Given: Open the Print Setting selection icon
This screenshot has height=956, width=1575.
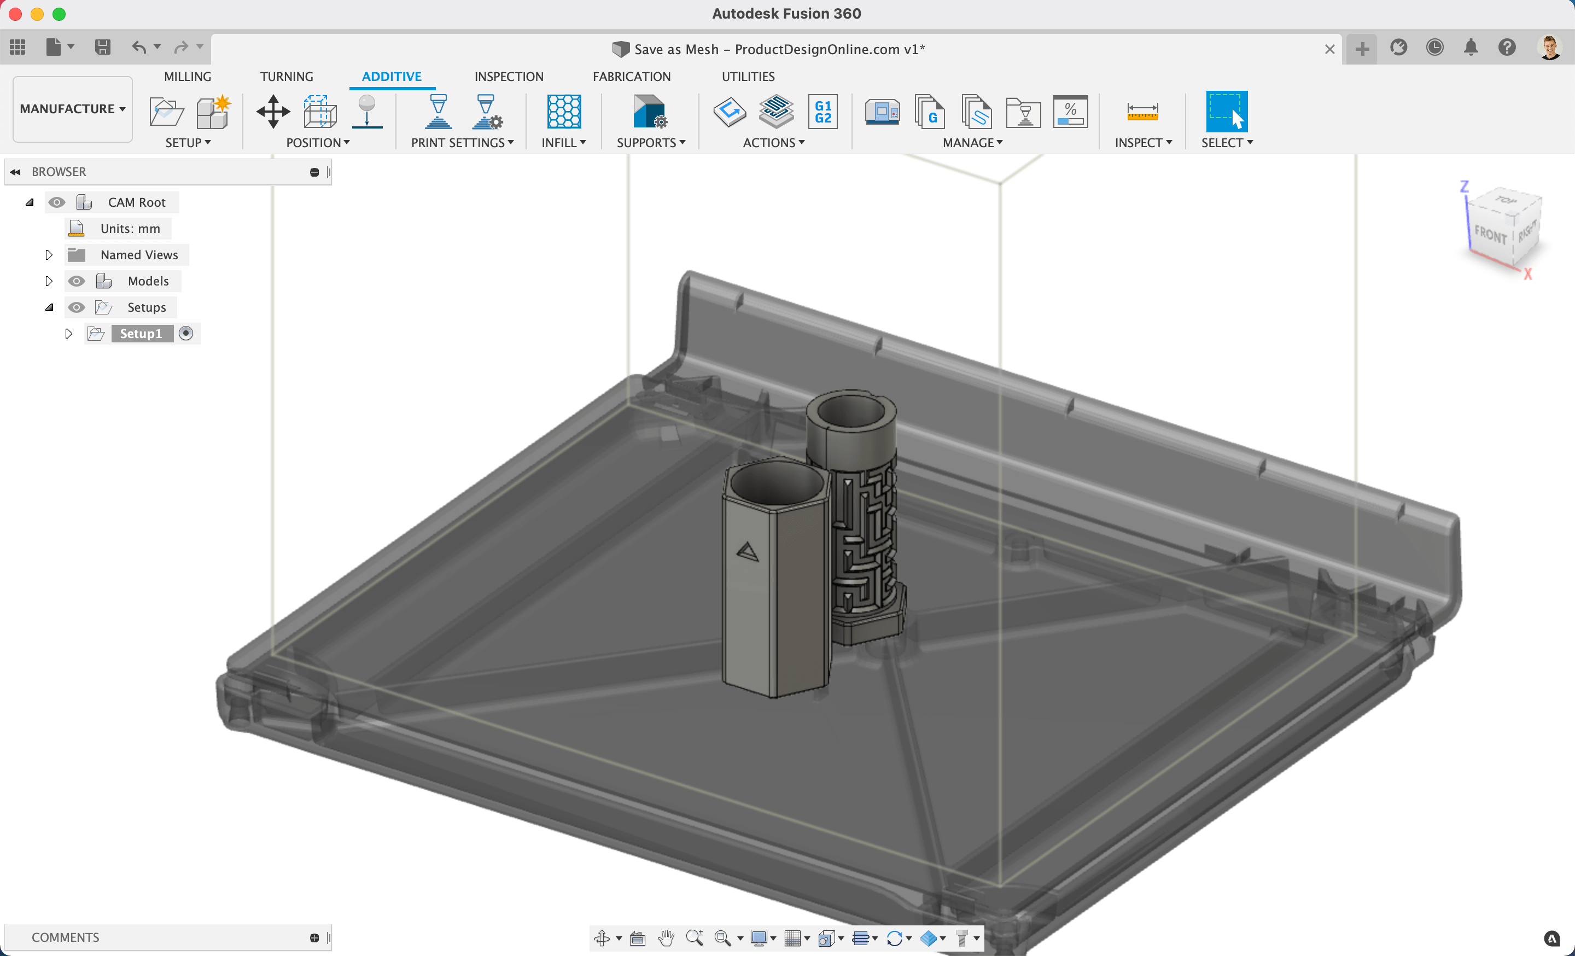Looking at the screenshot, I should [439, 112].
